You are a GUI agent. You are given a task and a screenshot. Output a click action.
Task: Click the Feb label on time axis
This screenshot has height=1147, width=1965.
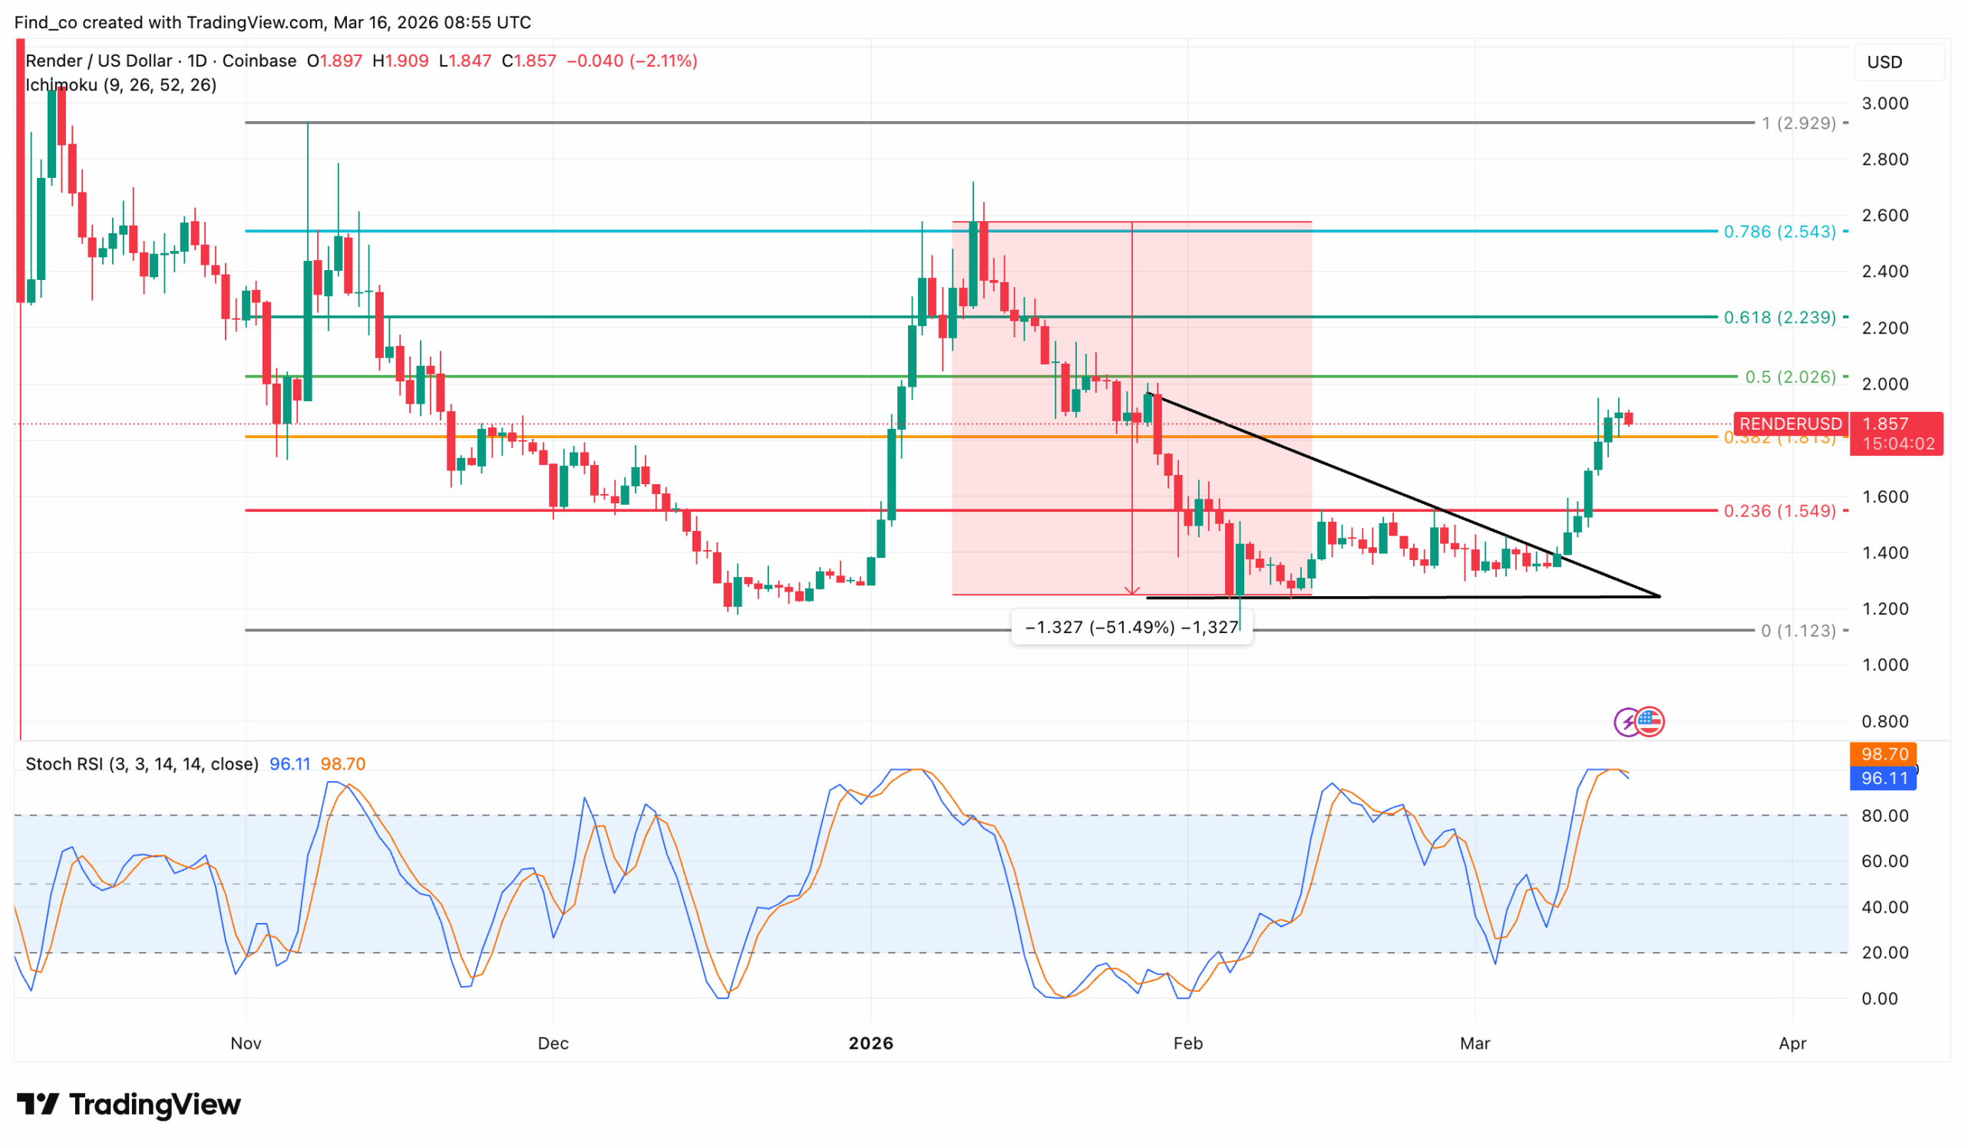(x=1188, y=1043)
